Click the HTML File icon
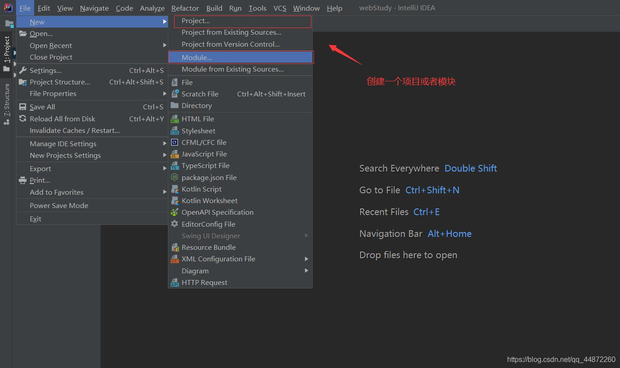Screen dimensions: 620x368 coord(175,119)
